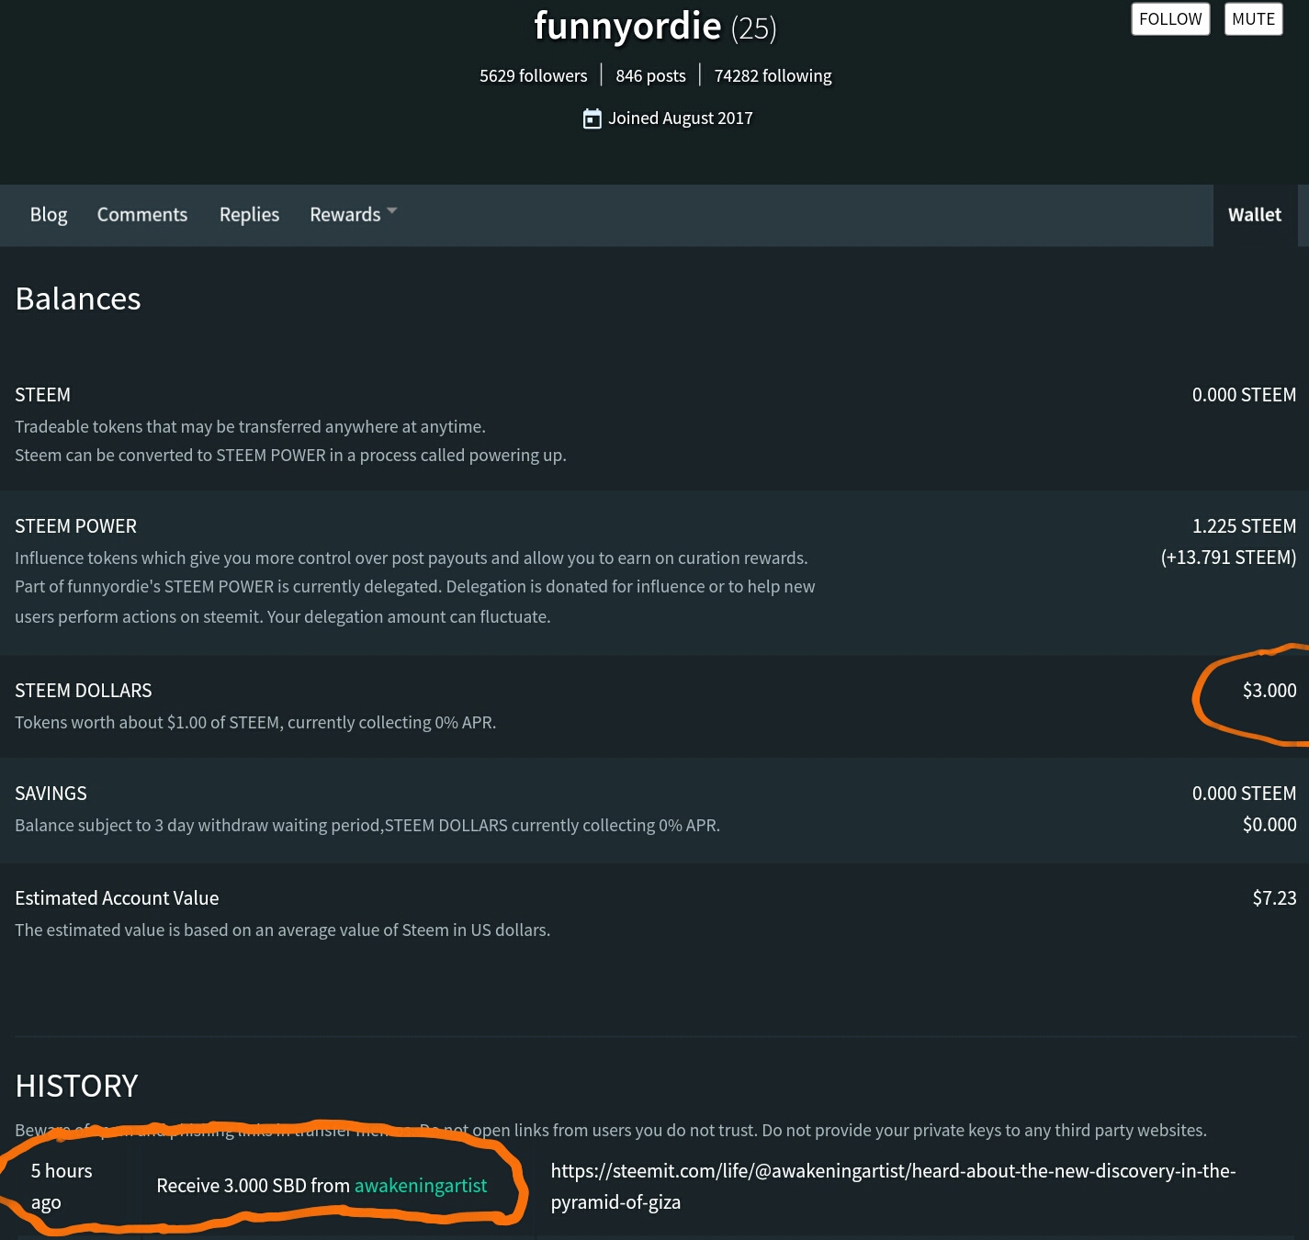Click the STEEM balance label

tap(42, 395)
